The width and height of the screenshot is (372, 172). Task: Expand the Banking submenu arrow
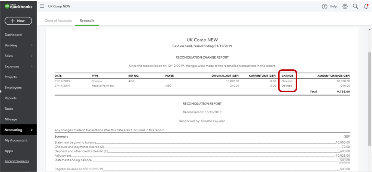[32, 46]
